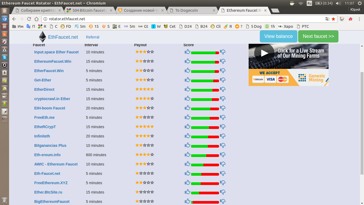Open the BigEthereumFaucet link
The width and height of the screenshot is (364, 205).
tap(52, 202)
